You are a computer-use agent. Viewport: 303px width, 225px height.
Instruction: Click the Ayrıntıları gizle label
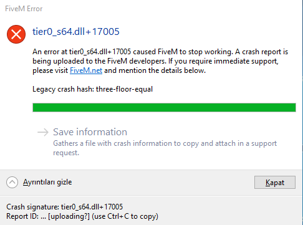pyautogui.click(x=47, y=182)
